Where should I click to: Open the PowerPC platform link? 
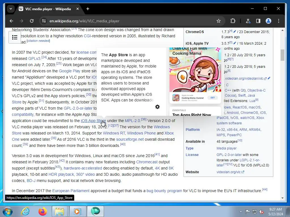tap(234, 135)
